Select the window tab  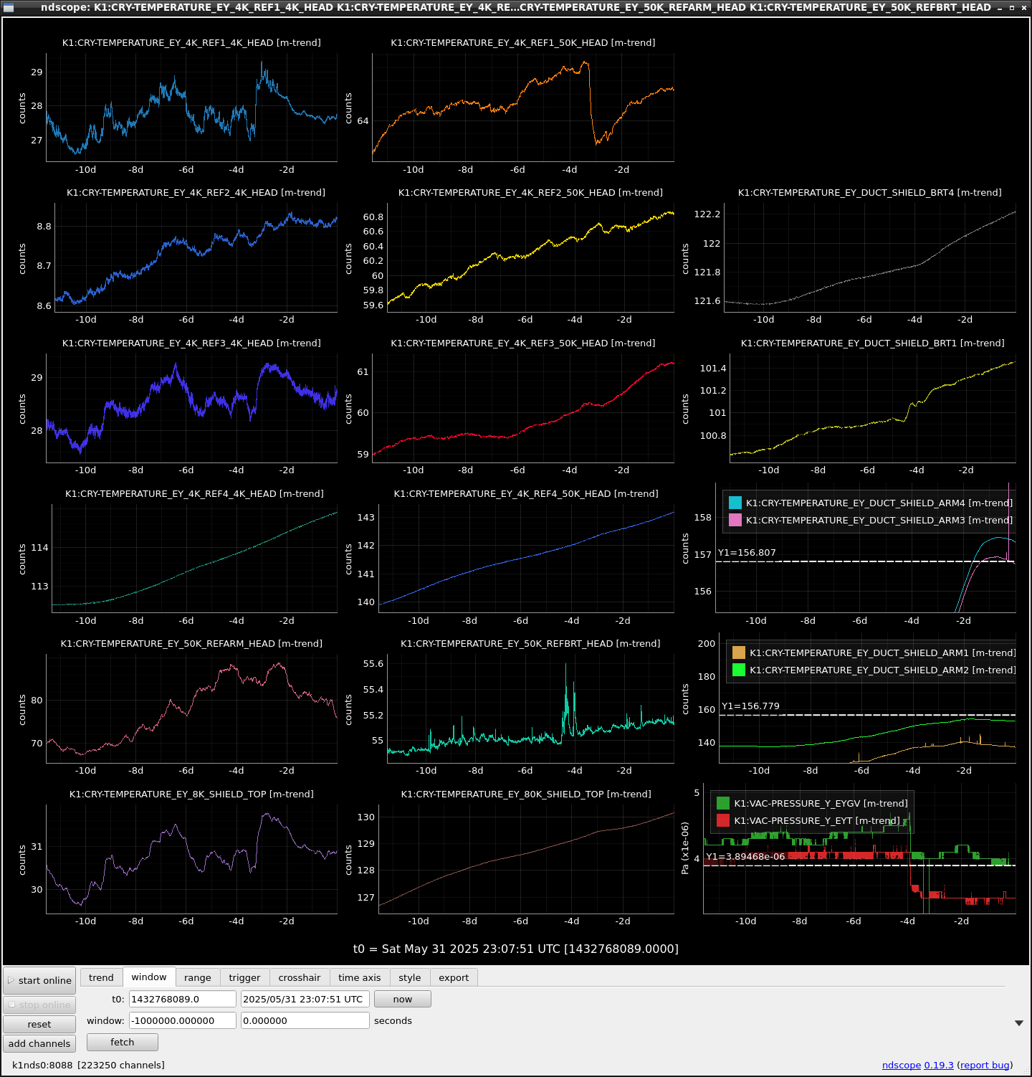point(149,977)
